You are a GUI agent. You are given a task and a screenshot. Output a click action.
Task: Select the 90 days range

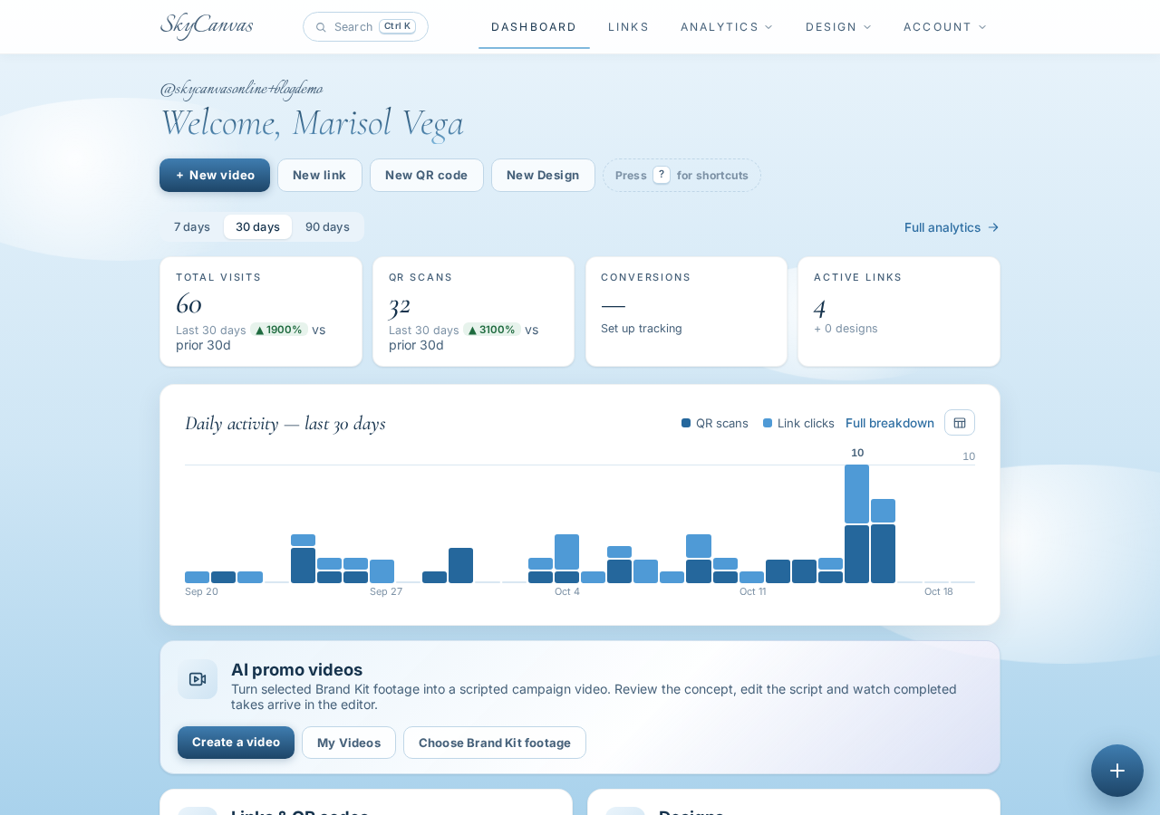(x=327, y=227)
